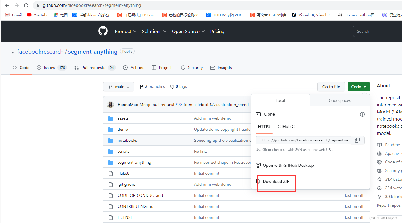402x223 pixels.
Task: Click the copy clone URL icon
Action: click(x=358, y=140)
